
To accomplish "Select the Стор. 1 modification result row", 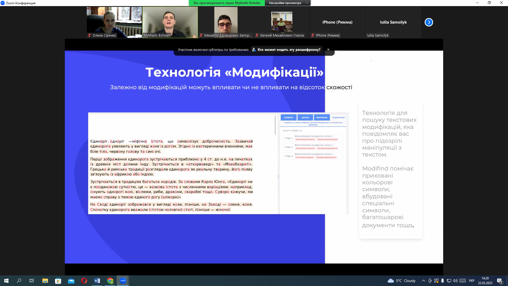I will click(313, 138).
